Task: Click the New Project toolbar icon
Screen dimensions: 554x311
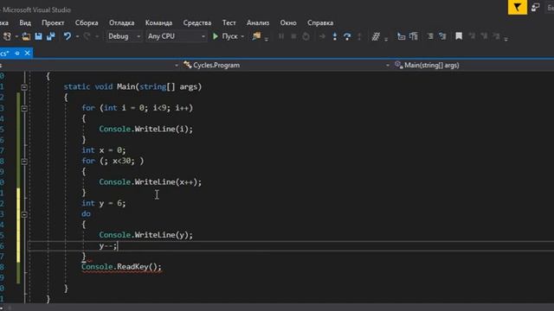Action: 7,36
